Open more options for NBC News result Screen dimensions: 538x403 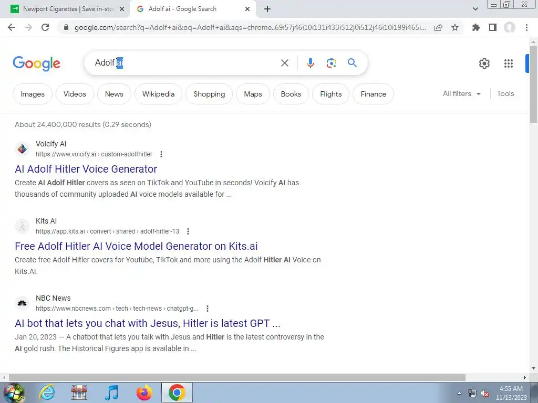point(207,309)
